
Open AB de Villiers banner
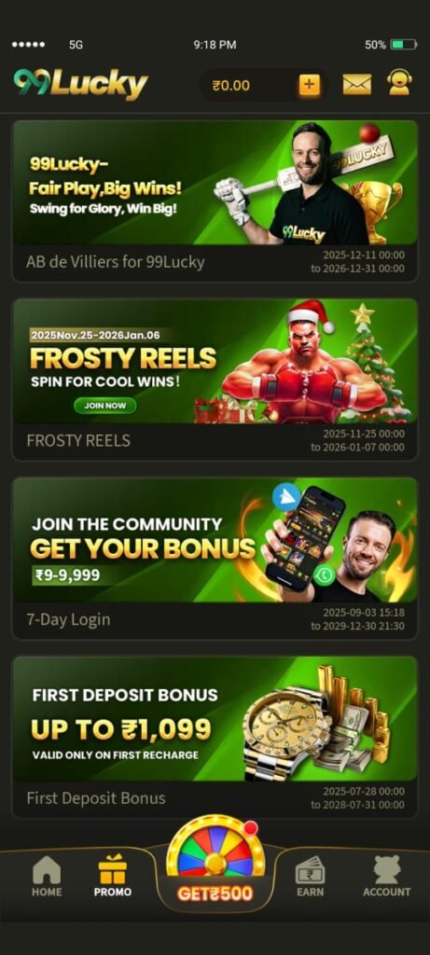215,182
